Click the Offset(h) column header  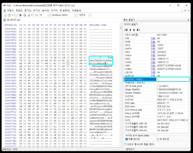11,25
